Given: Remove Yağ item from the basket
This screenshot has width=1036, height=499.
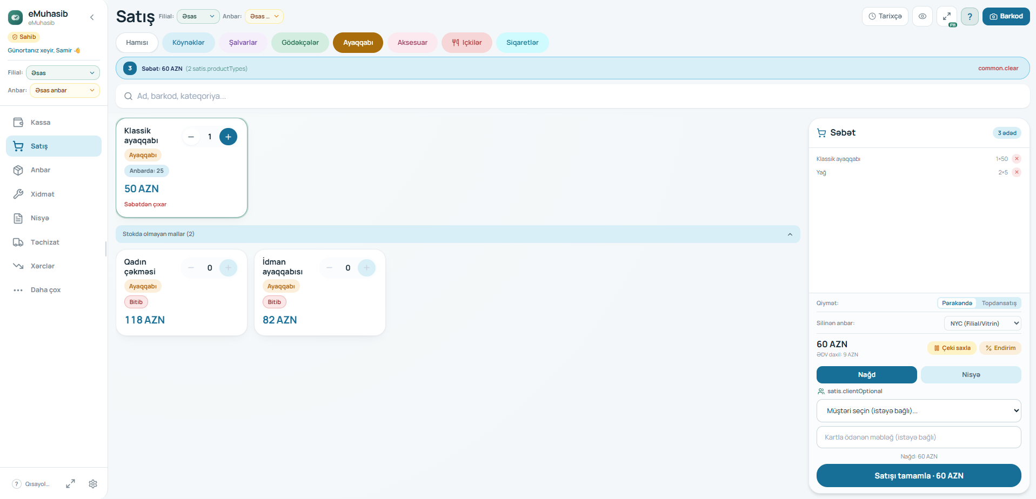Looking at the screenshot, I should point(1017,172).
